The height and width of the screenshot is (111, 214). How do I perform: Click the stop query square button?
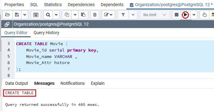coord(176,15)
